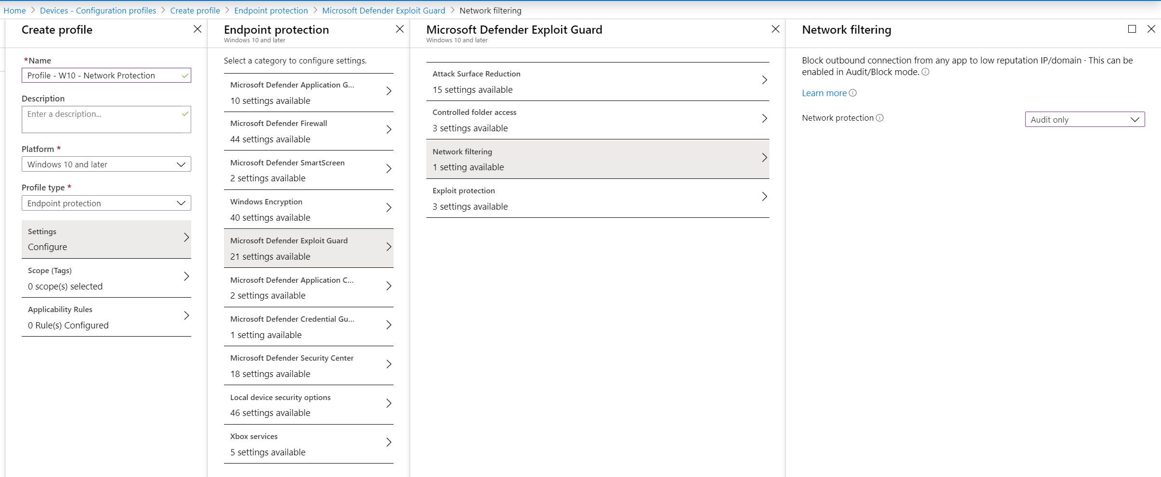
Task: Open Microsoft Defender Credential Guard category
Action: (x=309, y=327)
